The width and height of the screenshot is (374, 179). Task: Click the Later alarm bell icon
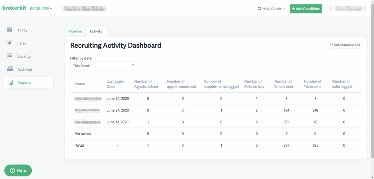click(9, 43)
